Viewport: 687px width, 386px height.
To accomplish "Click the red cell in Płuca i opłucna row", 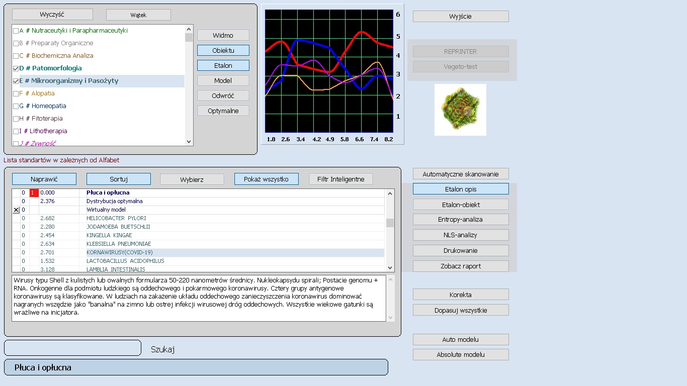I will (x=34, y=192).
